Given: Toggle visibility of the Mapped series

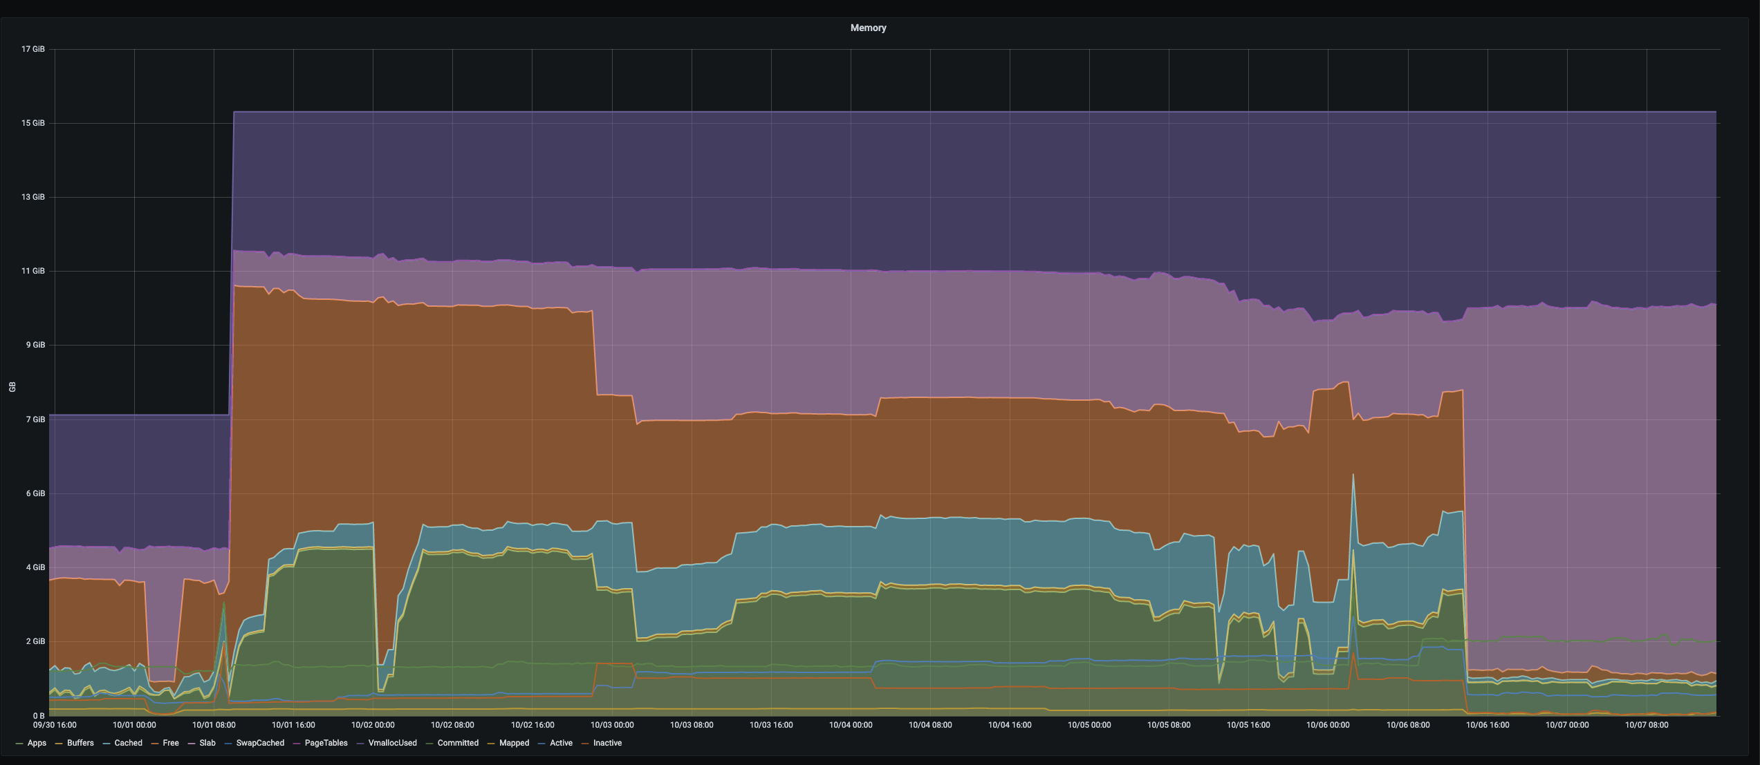Looking at the screenshot, I should coord(514,743).
